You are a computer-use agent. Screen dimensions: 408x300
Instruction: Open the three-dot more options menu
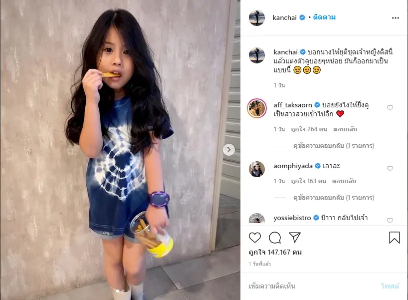click(x=395, y=18)
